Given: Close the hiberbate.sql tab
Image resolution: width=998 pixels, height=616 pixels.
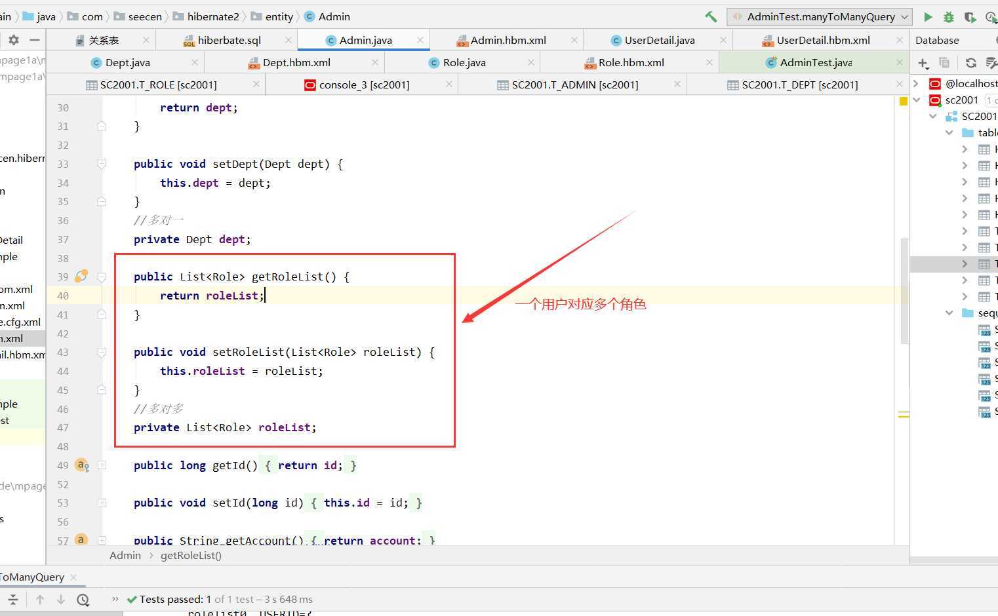Looking at the screenshot, I should tap(289, 40).
